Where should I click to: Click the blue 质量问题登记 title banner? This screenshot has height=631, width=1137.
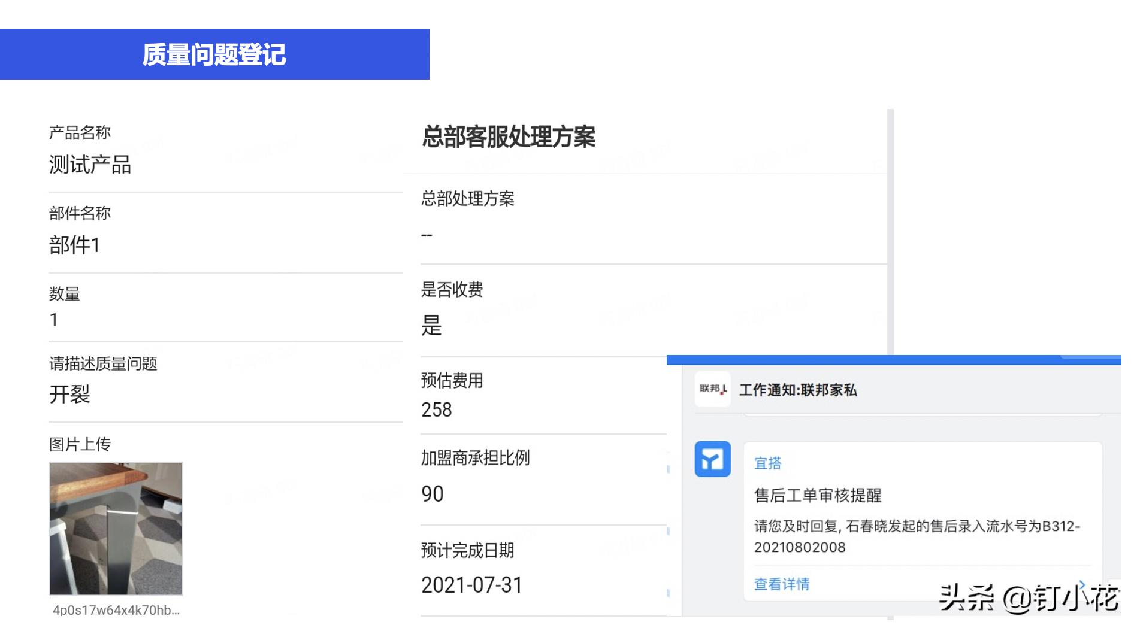tap(214, 54)
